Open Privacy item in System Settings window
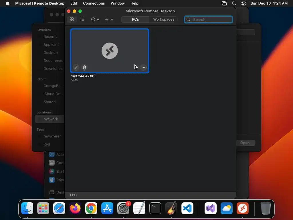 click(x=56, y=180)
